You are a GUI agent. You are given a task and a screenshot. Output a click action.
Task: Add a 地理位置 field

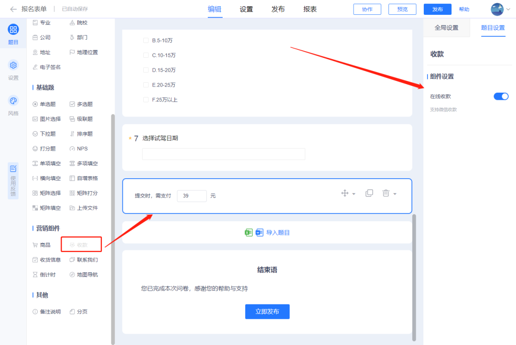coord(84,52)
